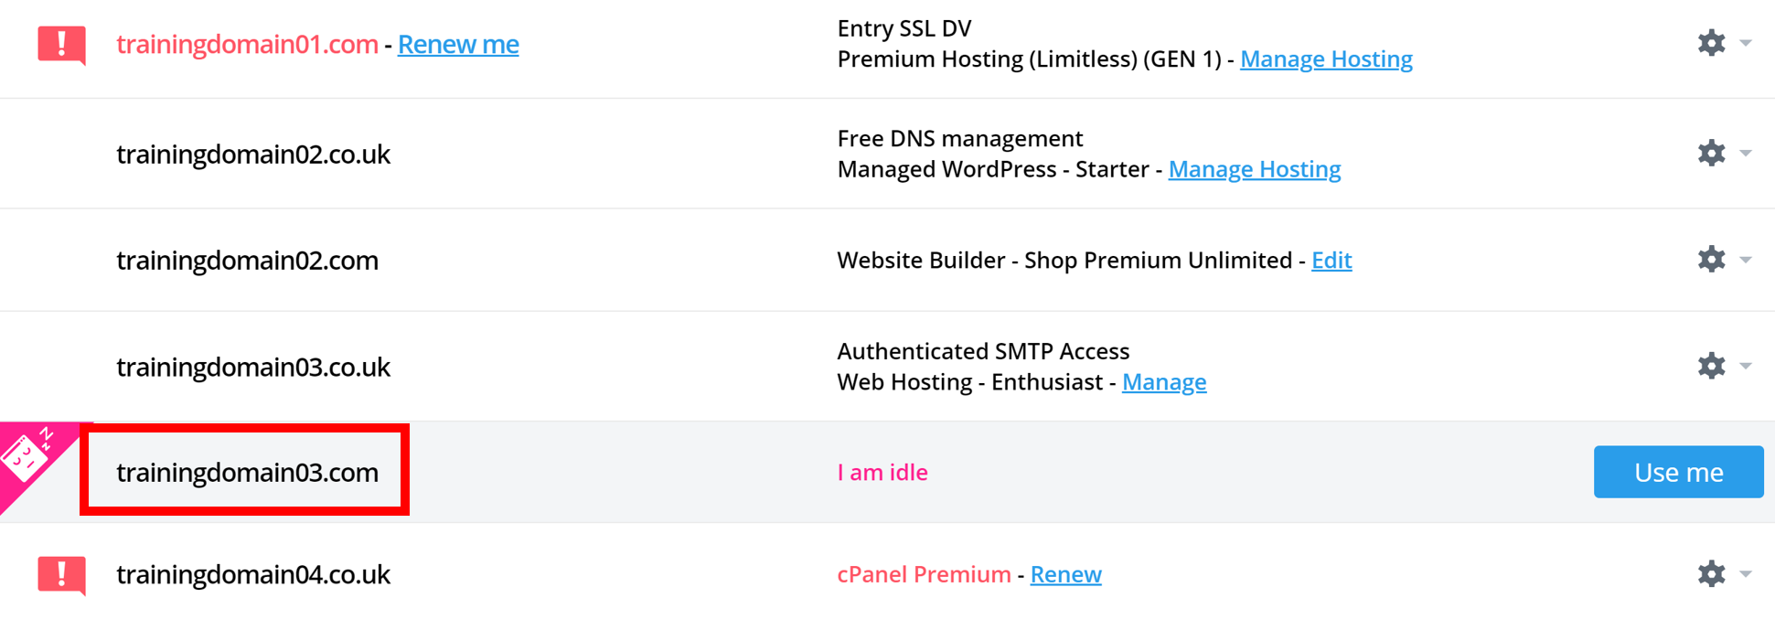Expand the dropdown arrow beside trainingdomain02.com gear
This screenshot has height=630, width=1775.
click(1747, 259)
